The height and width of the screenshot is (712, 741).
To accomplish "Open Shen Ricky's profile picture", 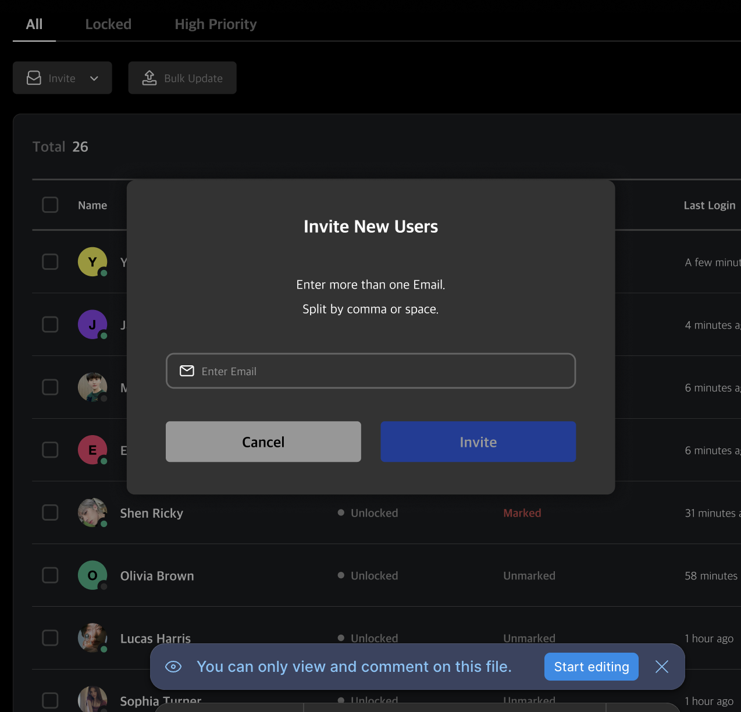I will pos(92,512).
